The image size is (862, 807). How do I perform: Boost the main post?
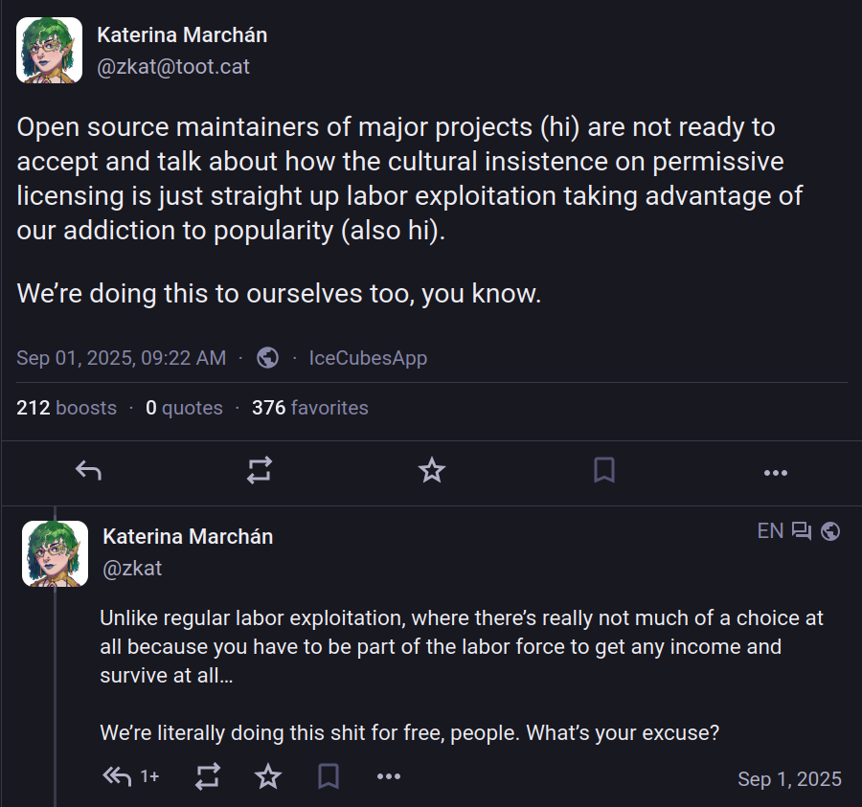coord(260,470)
